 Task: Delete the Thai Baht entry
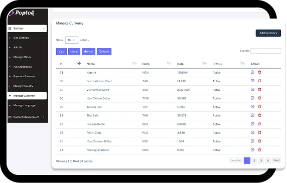coord(259,115)
